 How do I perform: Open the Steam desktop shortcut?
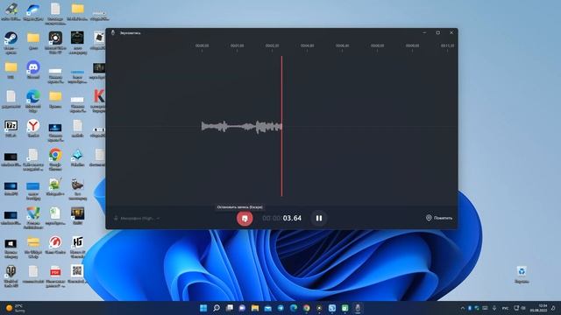click(11, 42)
